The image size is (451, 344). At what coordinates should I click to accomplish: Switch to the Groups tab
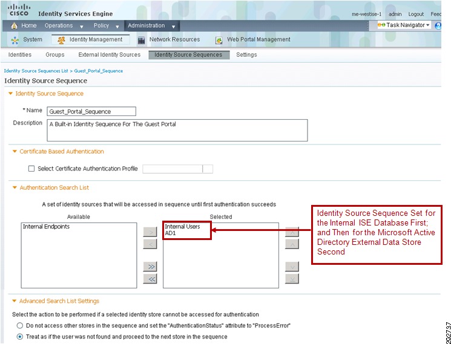pos(55,55)
